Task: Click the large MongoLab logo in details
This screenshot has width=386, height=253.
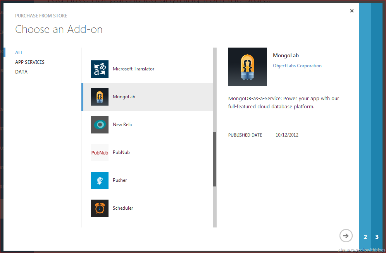Action: (247, 67)
